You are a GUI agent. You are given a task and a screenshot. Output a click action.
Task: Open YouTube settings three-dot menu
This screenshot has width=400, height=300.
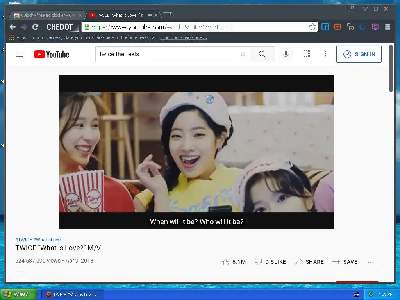325,54
